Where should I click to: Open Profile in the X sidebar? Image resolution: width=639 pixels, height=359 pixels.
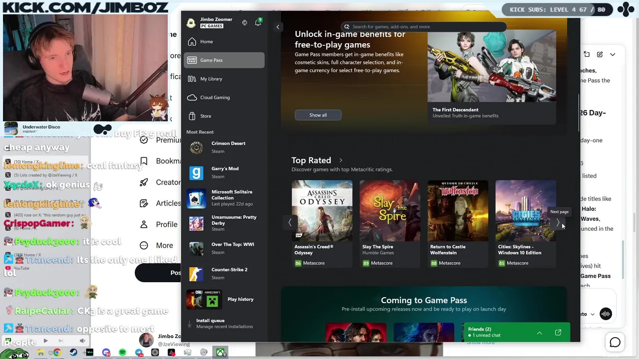click(x=160, y=224)
